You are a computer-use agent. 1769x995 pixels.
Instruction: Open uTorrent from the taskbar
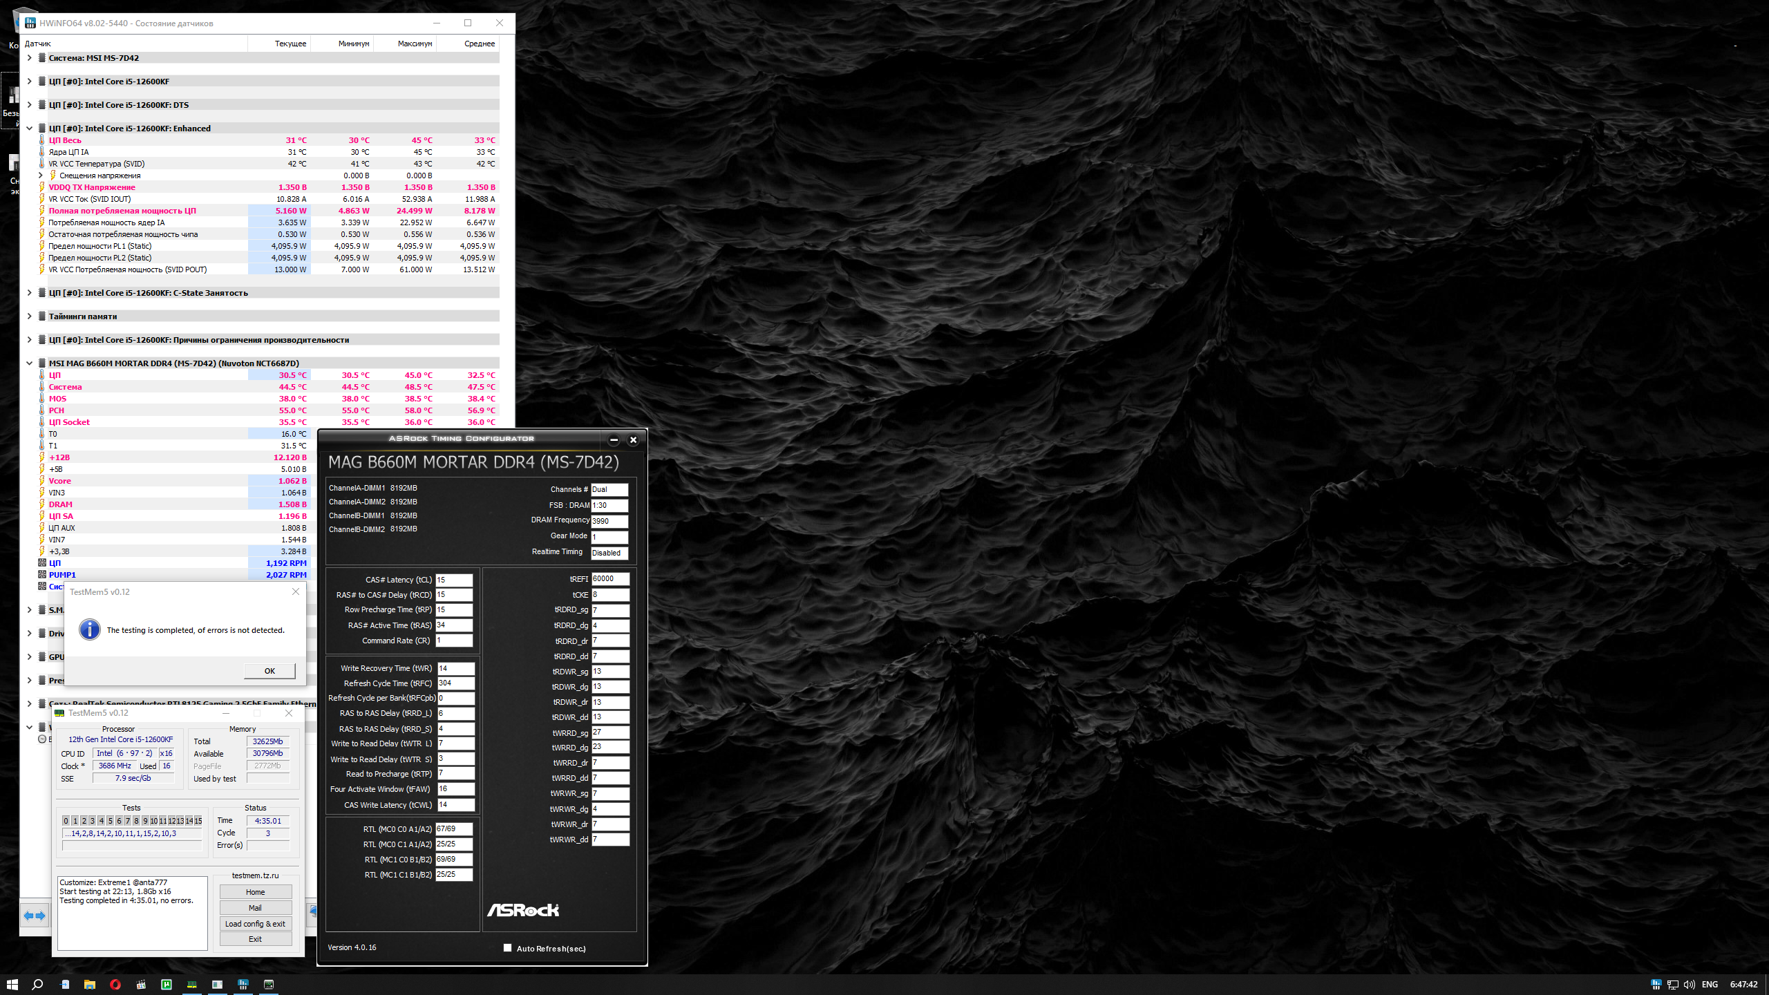pyautogui.click(x=167, y=984)
